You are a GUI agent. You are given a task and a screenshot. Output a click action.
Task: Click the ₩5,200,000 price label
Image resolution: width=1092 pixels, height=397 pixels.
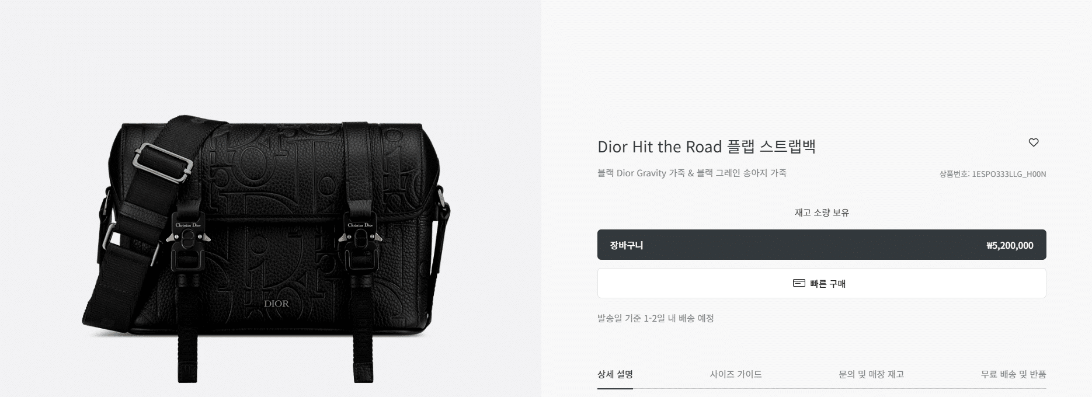click(1010, 245)
